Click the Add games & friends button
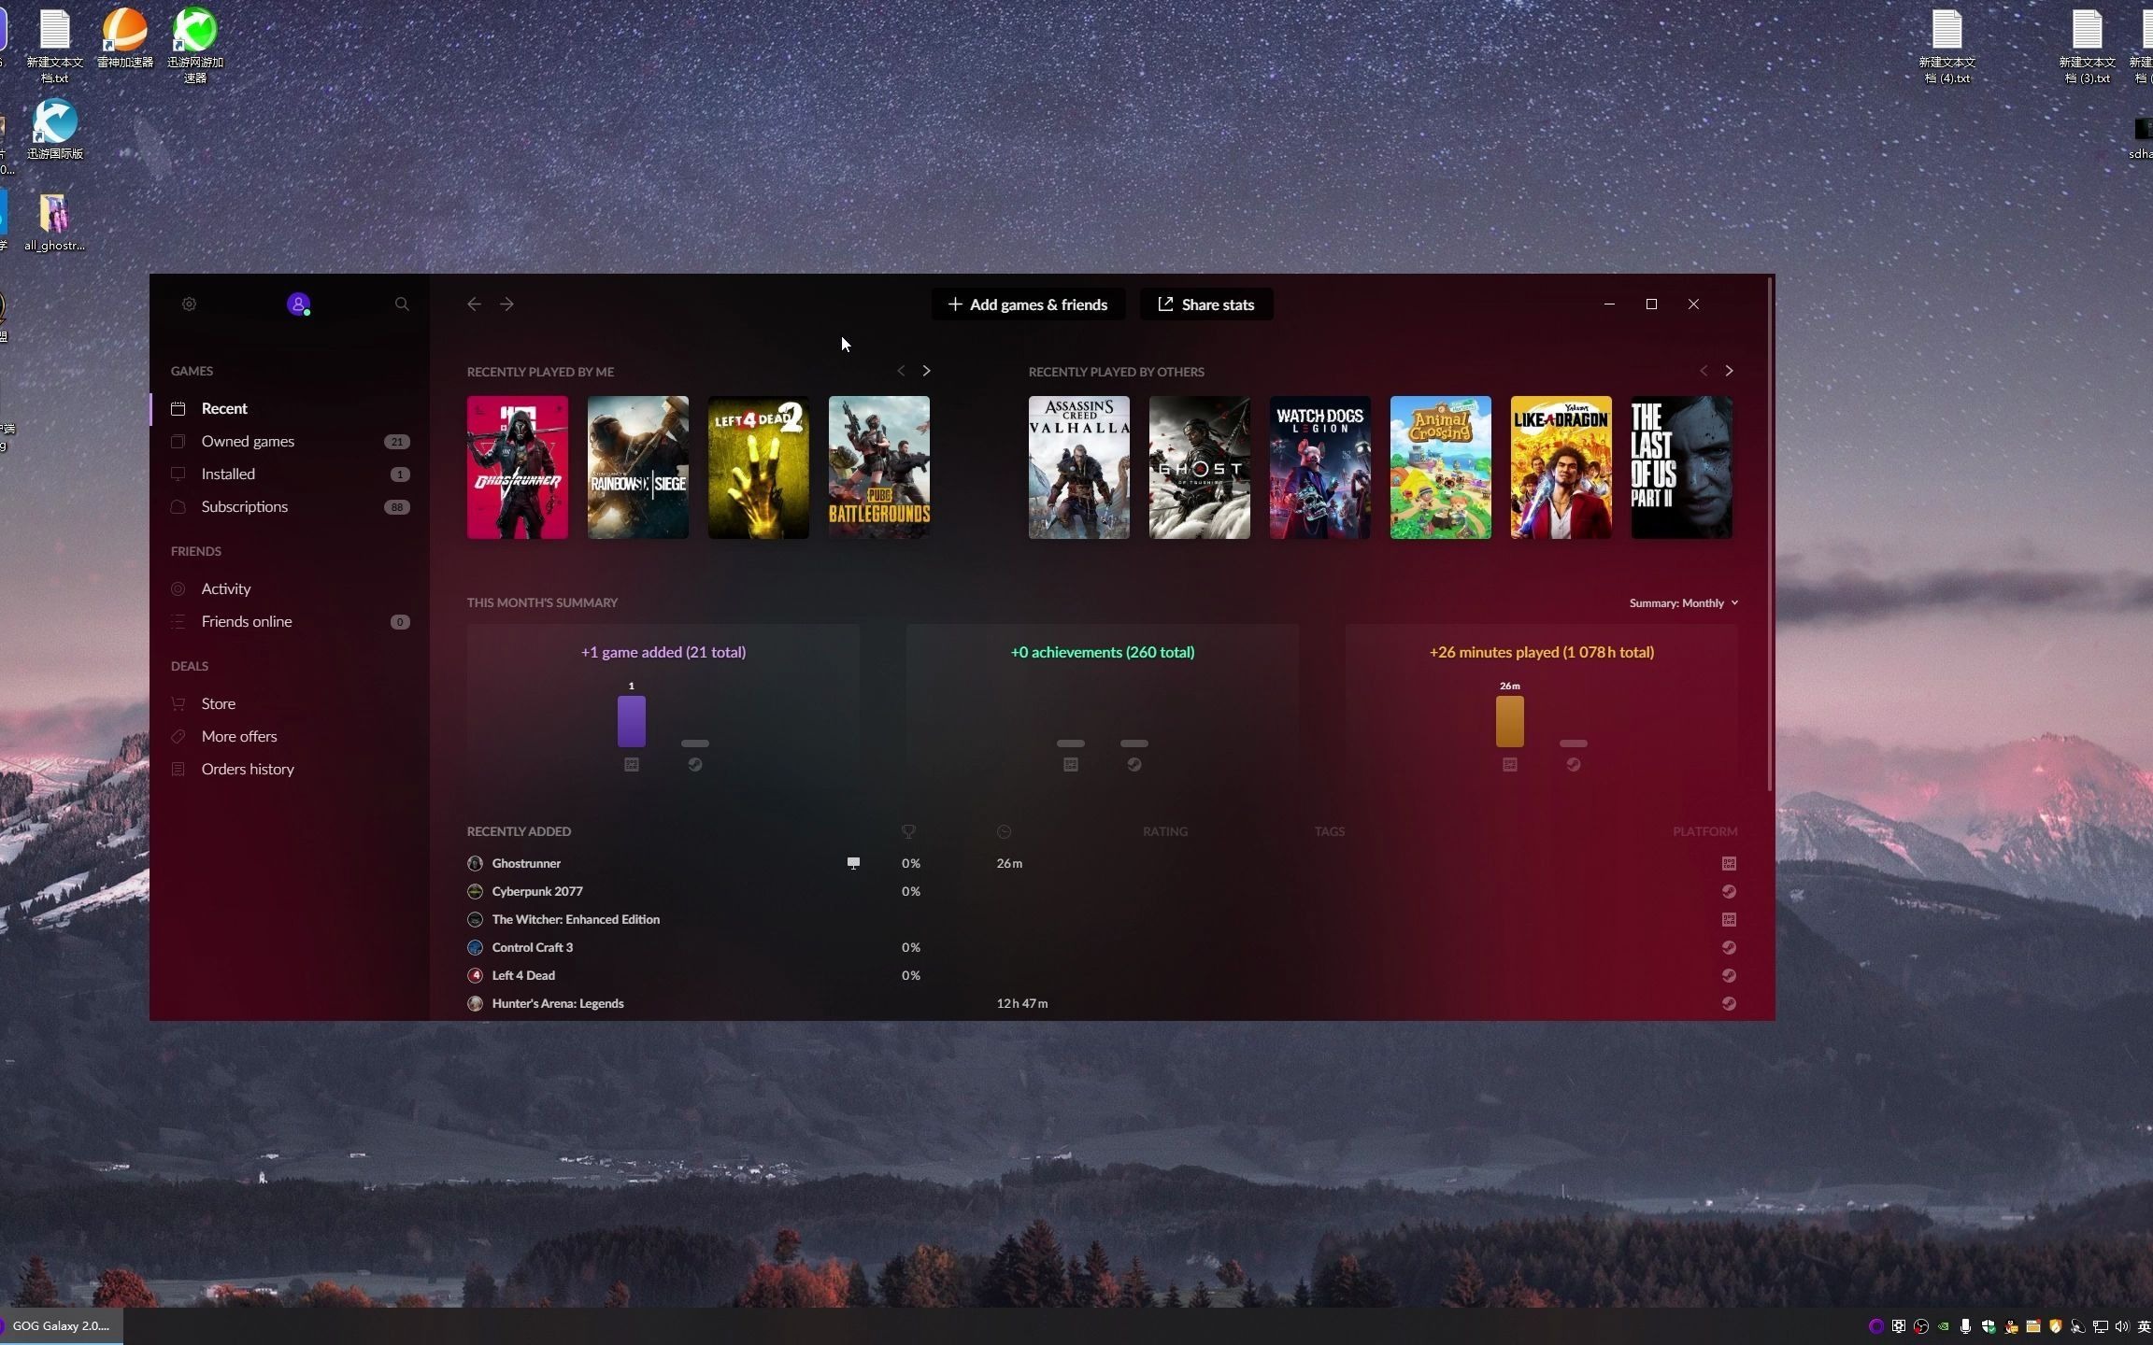 coord(1028,304)
